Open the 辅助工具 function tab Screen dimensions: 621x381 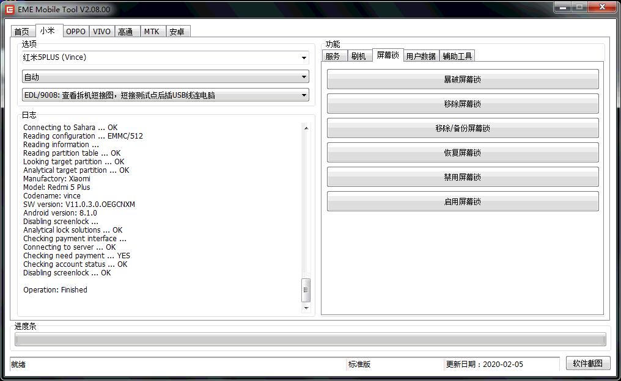(x=457, y=56)
